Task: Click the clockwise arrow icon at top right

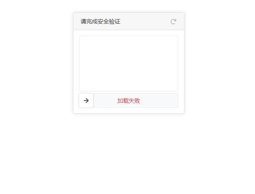Action: (173, 22)
